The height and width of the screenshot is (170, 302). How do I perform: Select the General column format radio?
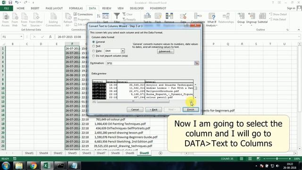pyautogui.click(x=93, y=42)
